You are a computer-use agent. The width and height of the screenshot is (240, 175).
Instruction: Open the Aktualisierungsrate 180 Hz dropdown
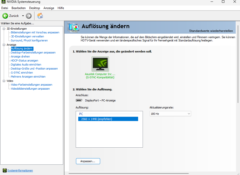coord(170,114)
